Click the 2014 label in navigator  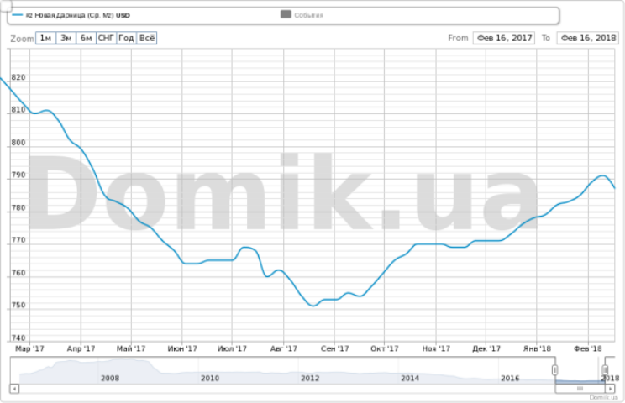(410, 378)
